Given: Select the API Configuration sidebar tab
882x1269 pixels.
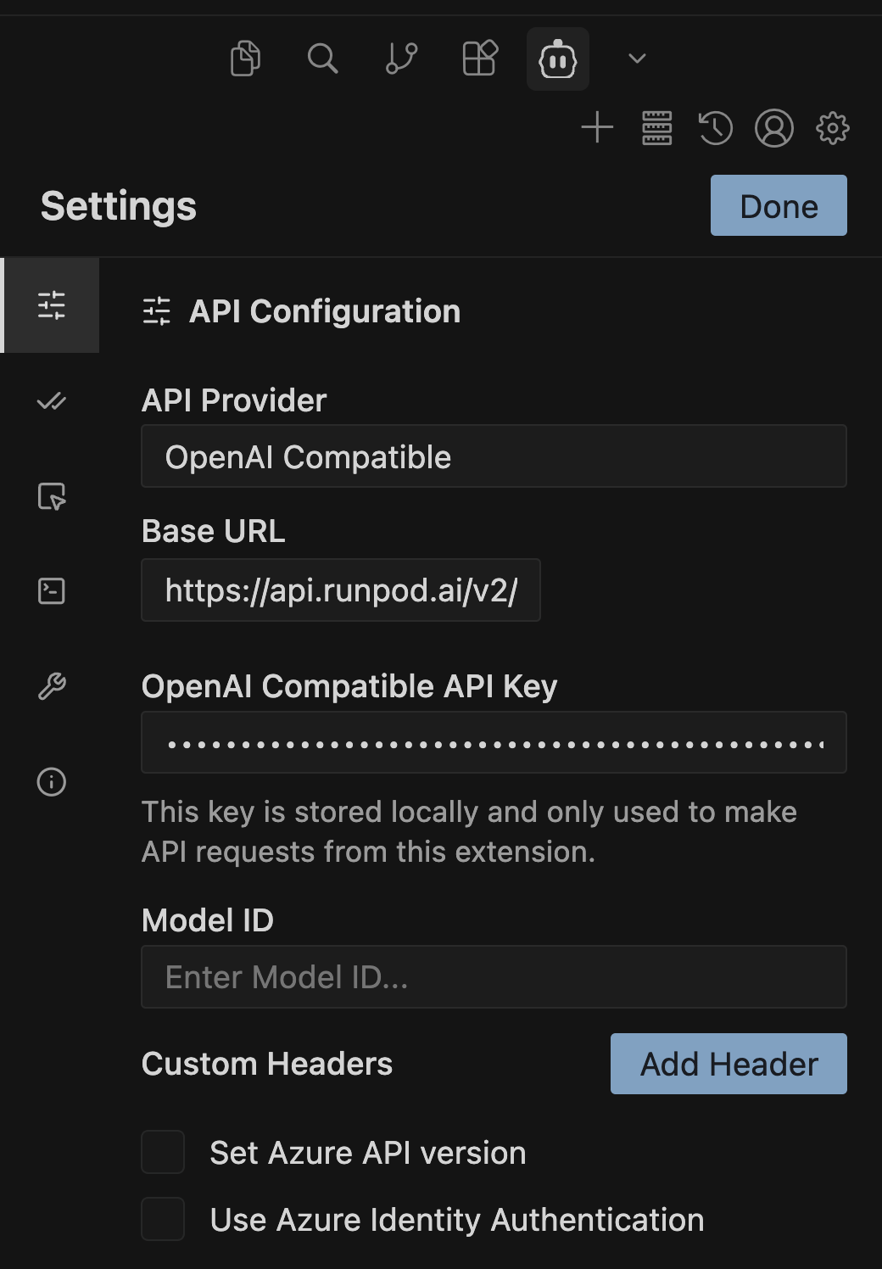Looking at the screenshot, I should pyautogui.click(x=51, y=305).
